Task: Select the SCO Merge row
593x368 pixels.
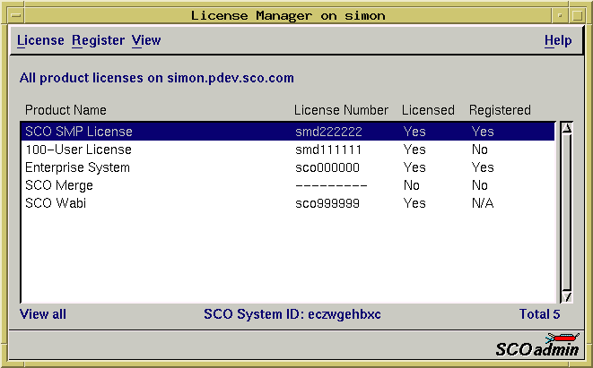Action: coord(59,185)
